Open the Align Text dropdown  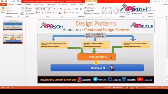pos(89,11)
